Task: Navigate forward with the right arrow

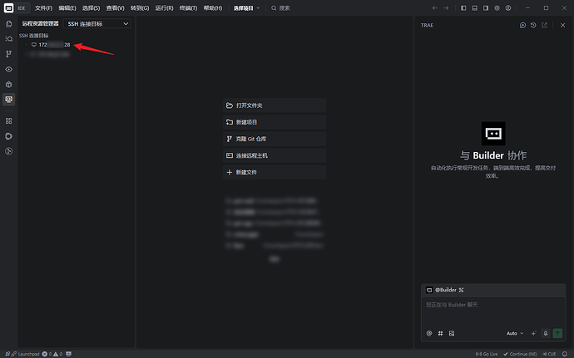Action: 446,7
